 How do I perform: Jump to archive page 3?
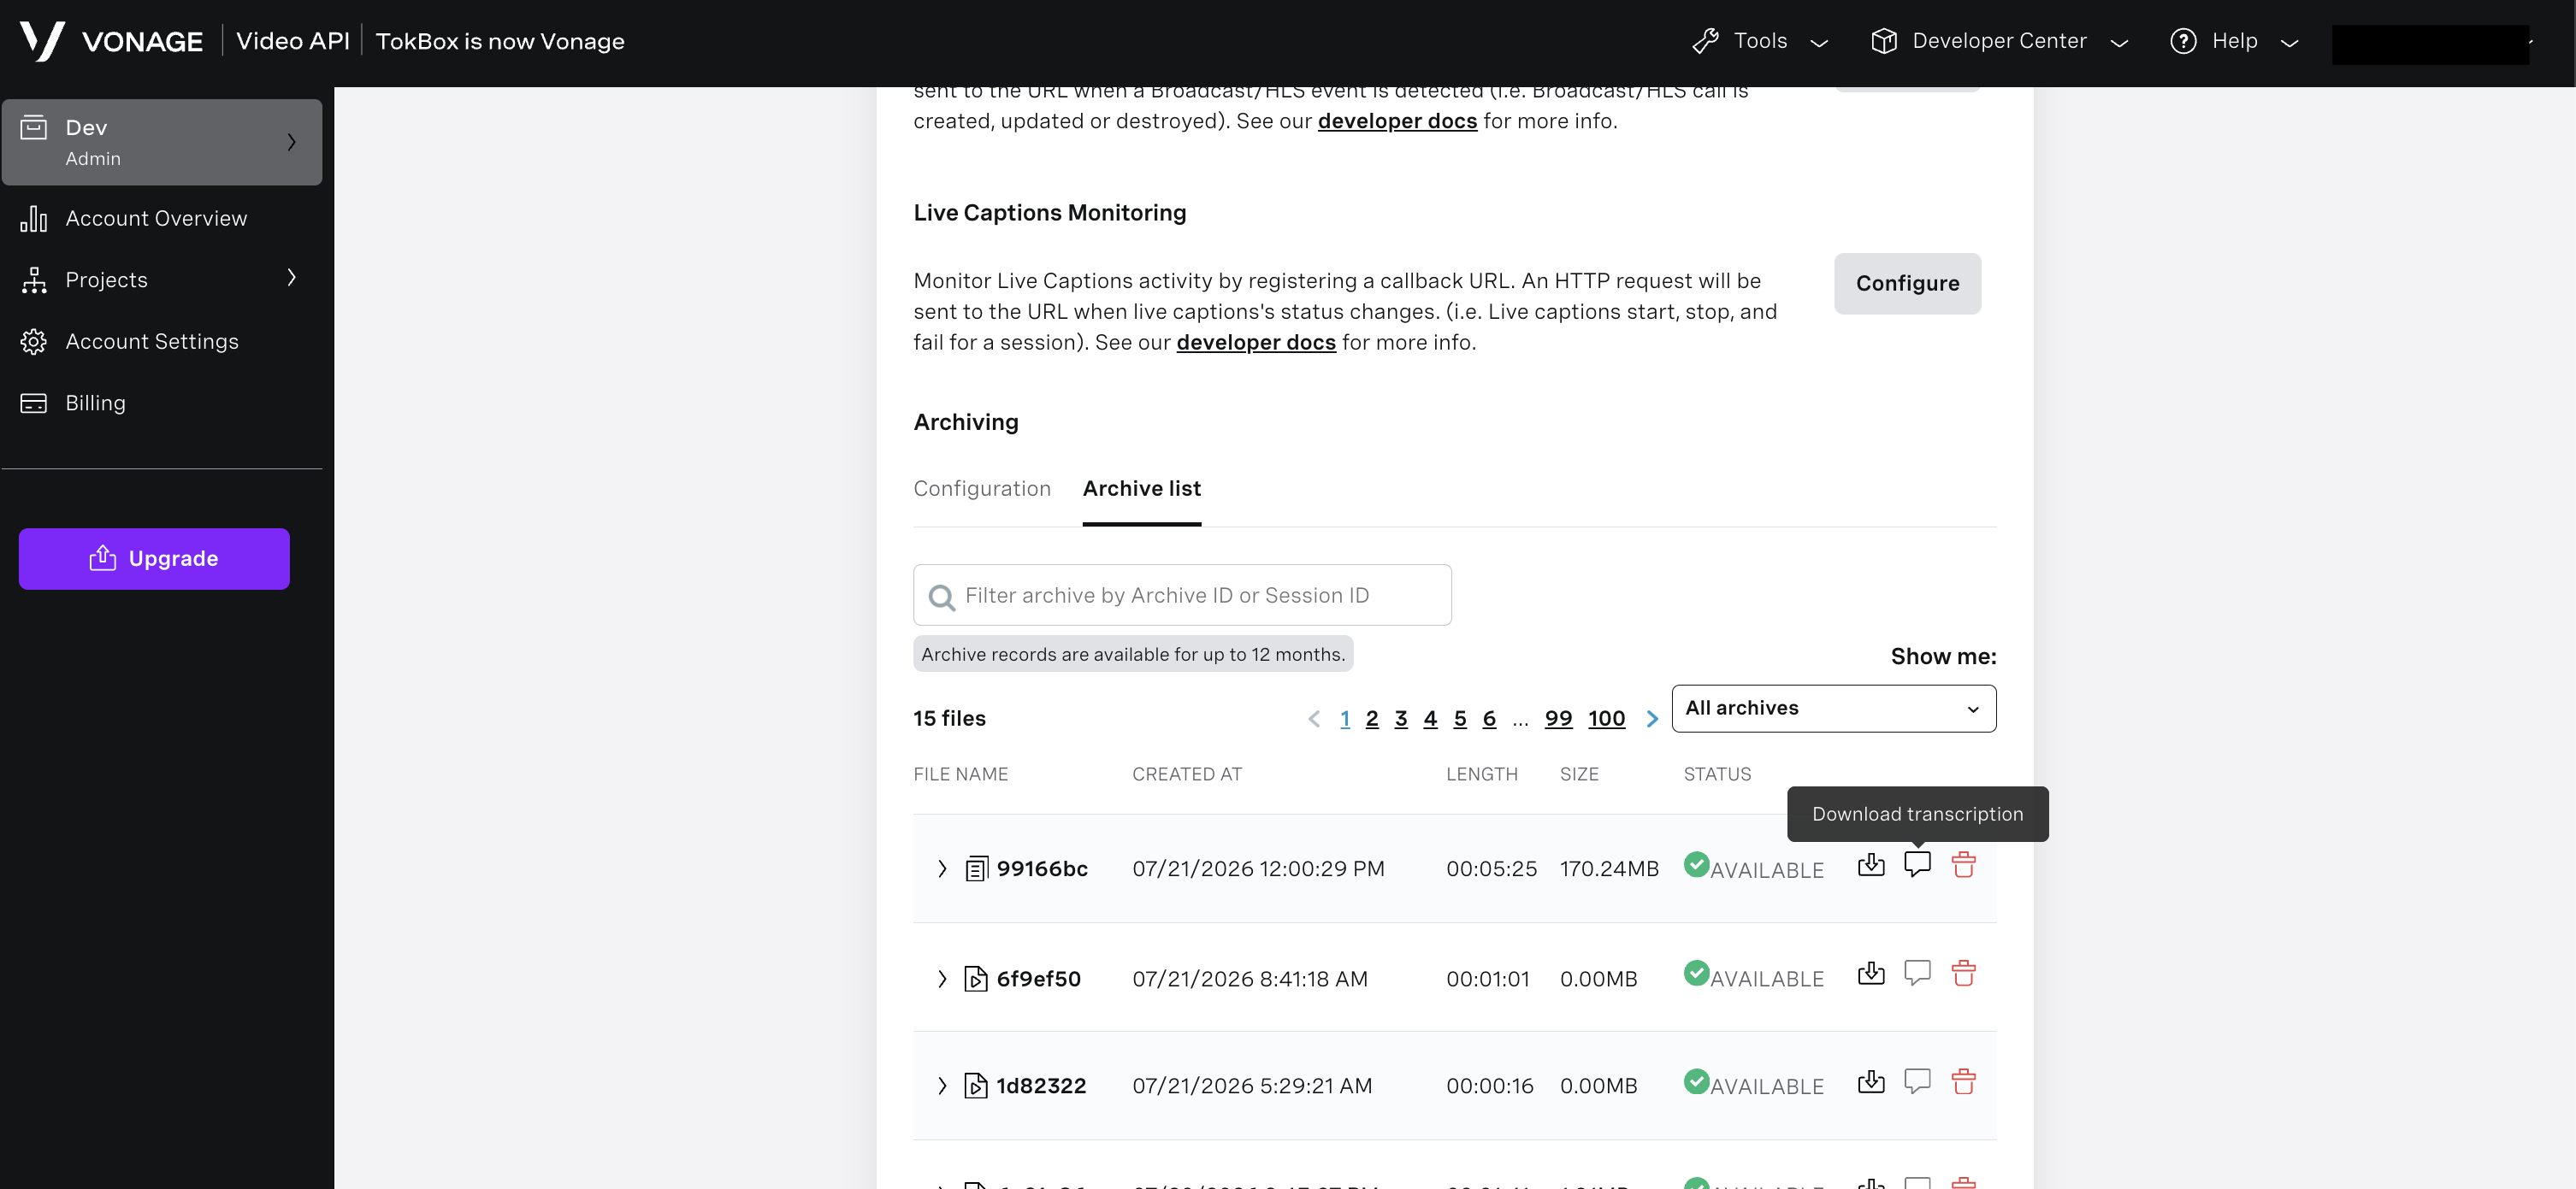pos(1401,718)
